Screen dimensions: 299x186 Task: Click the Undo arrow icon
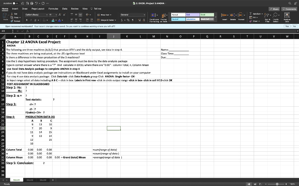pyautogui.click(x=36, y=3)
